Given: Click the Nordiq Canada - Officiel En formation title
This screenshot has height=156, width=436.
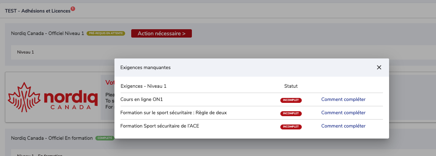Looking at the screenshot, I should coord(52,138).
